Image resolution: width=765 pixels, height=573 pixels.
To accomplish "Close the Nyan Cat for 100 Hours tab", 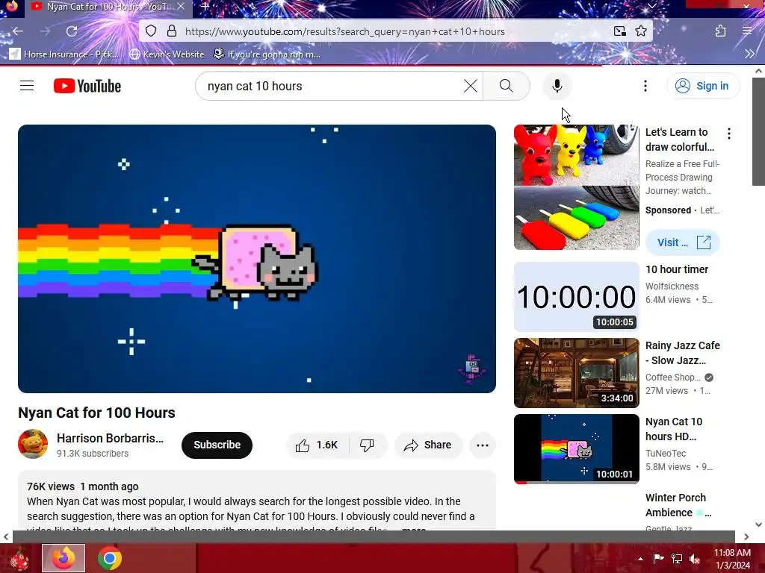I will pyautogui.click(x=181, y=6).
